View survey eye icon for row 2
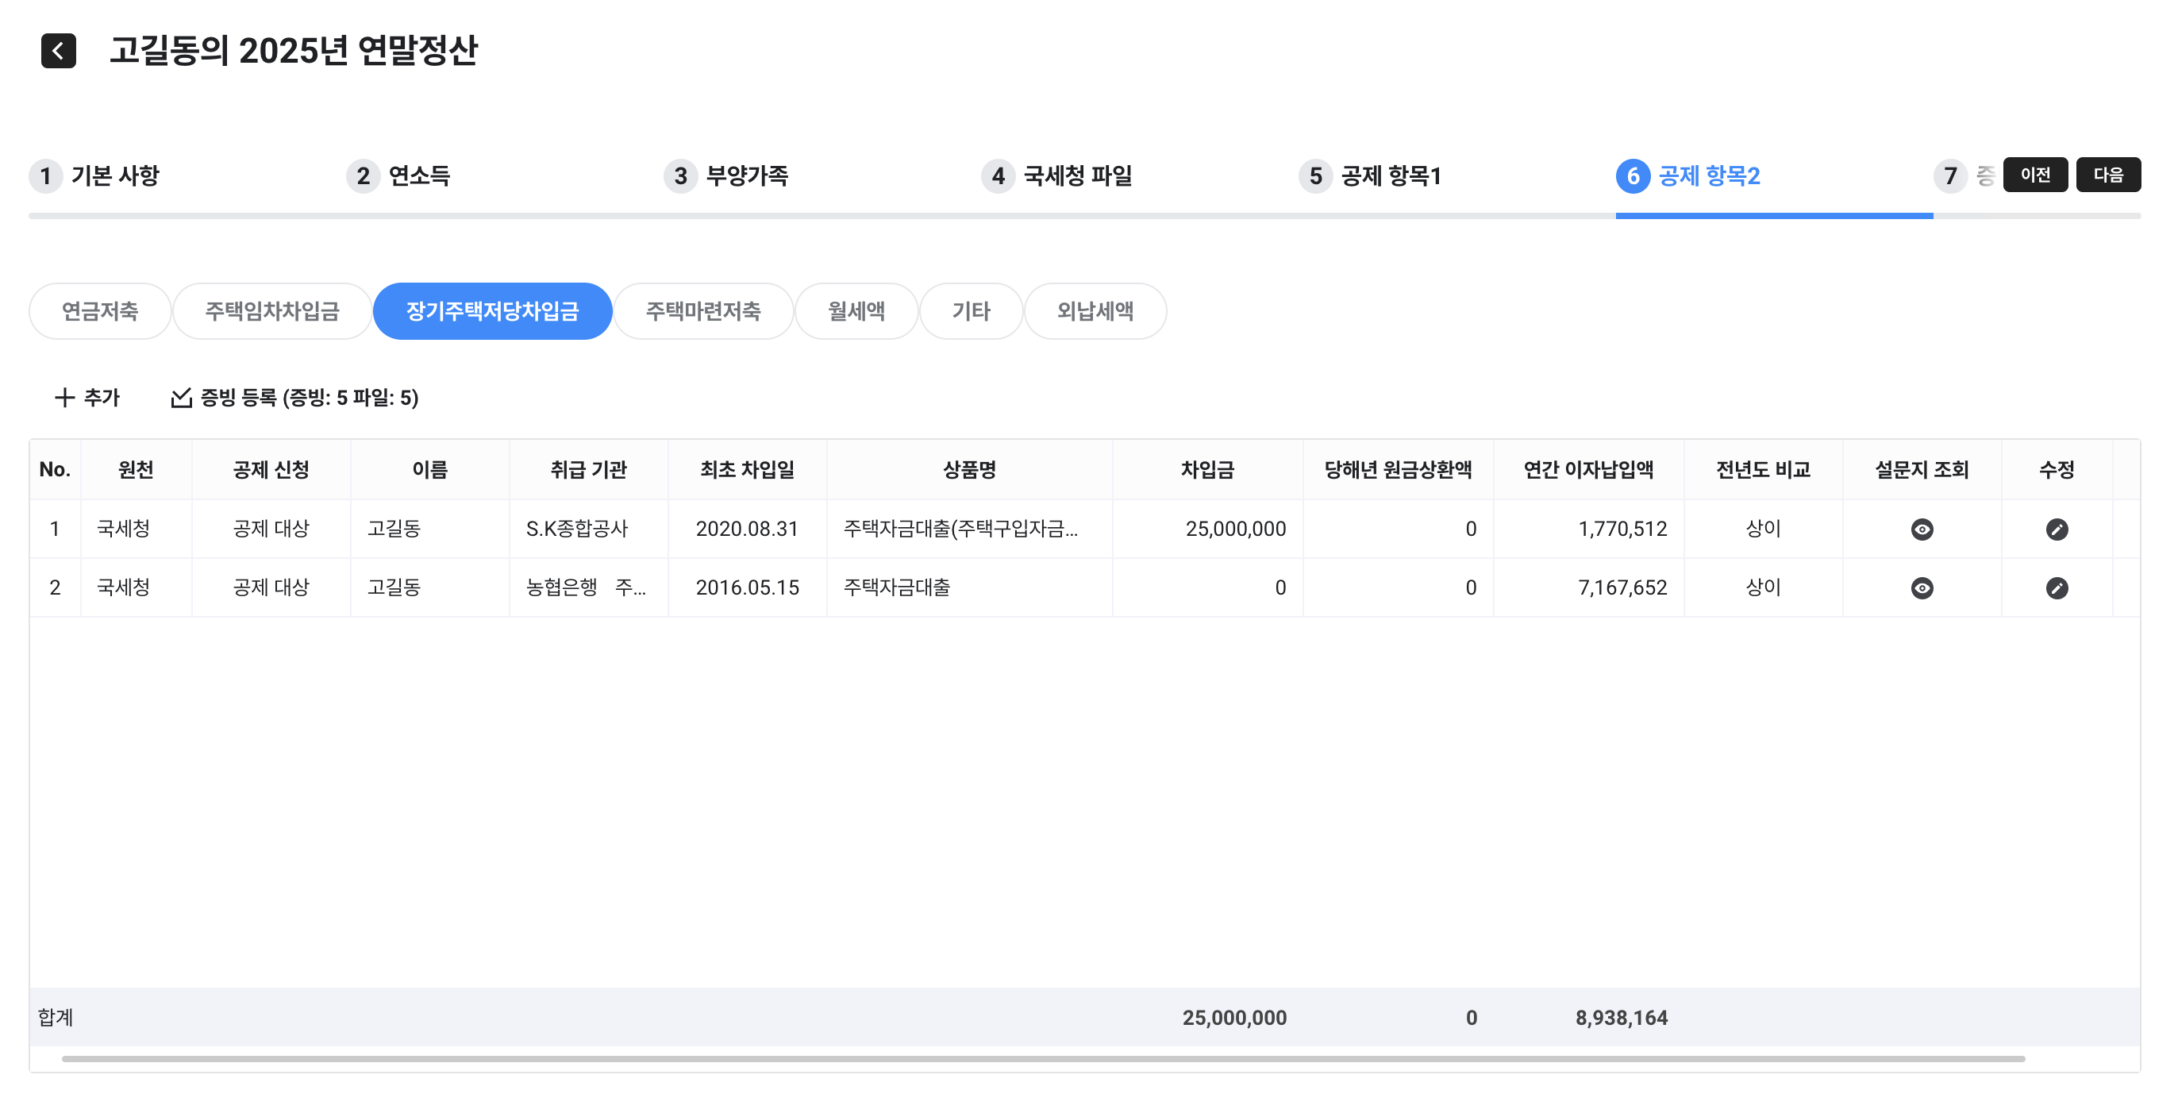The width and height of the screenshot is (2178, 1113). tap(1921, 587)
